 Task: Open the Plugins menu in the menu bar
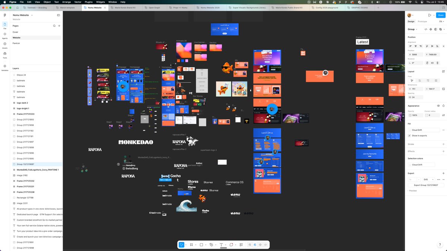point(89,2)
